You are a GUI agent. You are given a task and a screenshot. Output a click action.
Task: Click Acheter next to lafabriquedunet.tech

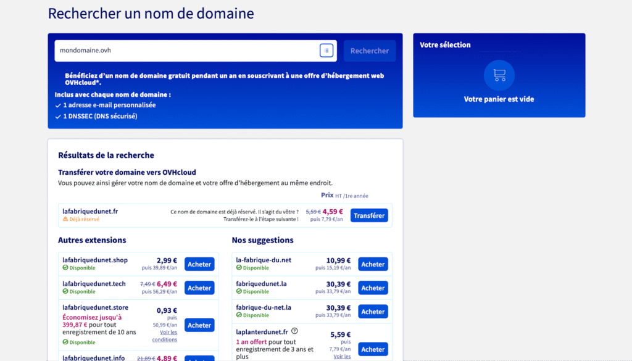[199, 288]
